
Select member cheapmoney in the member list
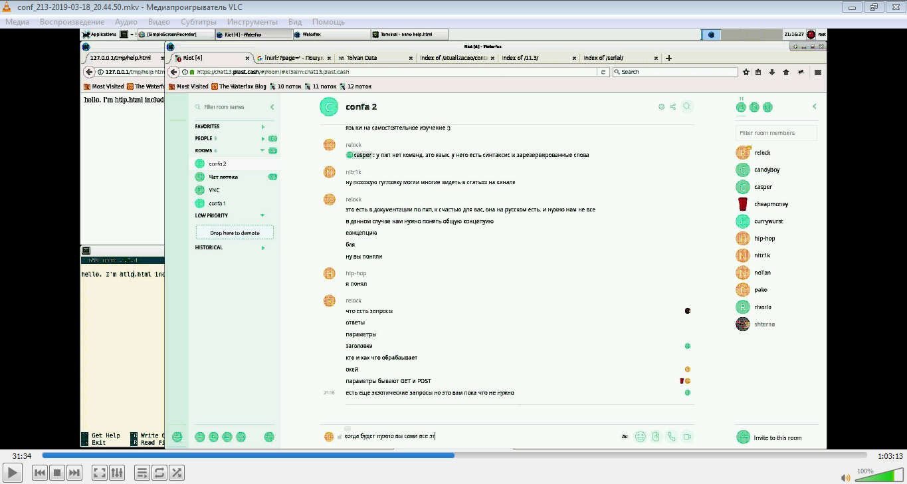(771, 204)
